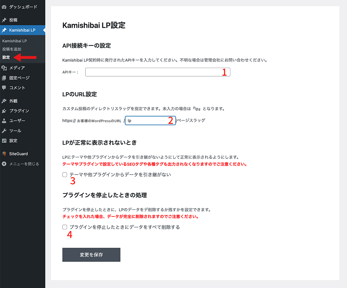
Task: Collapse sidebar via メニューを閉じる
Action: point(23,164)
